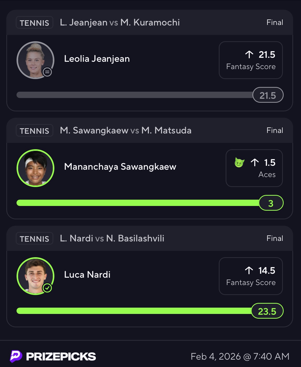Click the green 3 aces result pill
This screenshot has width=301, height=367.
pyautogui.click(x=271, y=203)
